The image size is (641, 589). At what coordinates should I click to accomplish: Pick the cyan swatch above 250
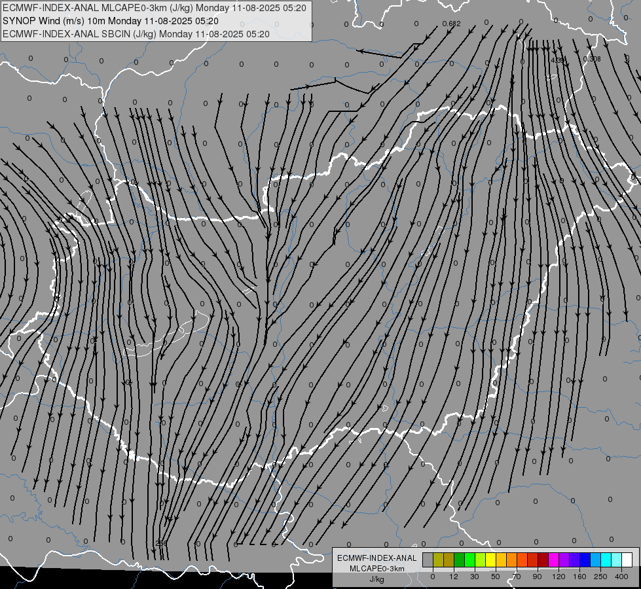[606, 560]
